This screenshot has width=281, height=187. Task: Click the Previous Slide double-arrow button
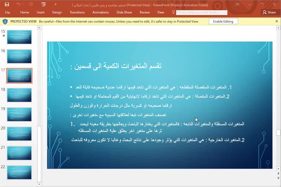tap(278, 174)
